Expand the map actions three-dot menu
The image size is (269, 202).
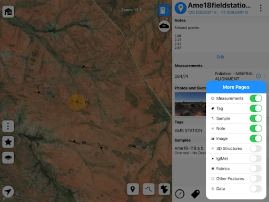point(8,126)
